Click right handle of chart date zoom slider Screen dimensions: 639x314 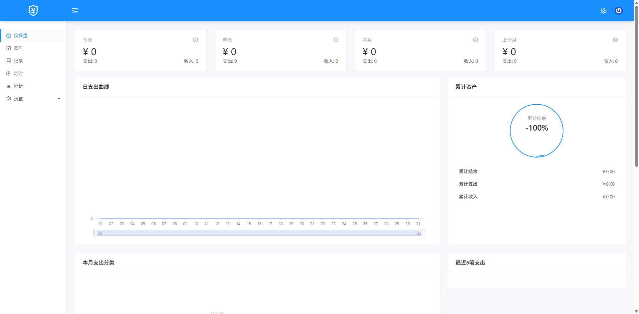click(x=423, y=233)
